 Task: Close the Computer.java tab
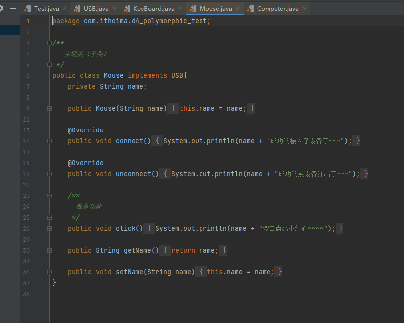click(304, 9)
